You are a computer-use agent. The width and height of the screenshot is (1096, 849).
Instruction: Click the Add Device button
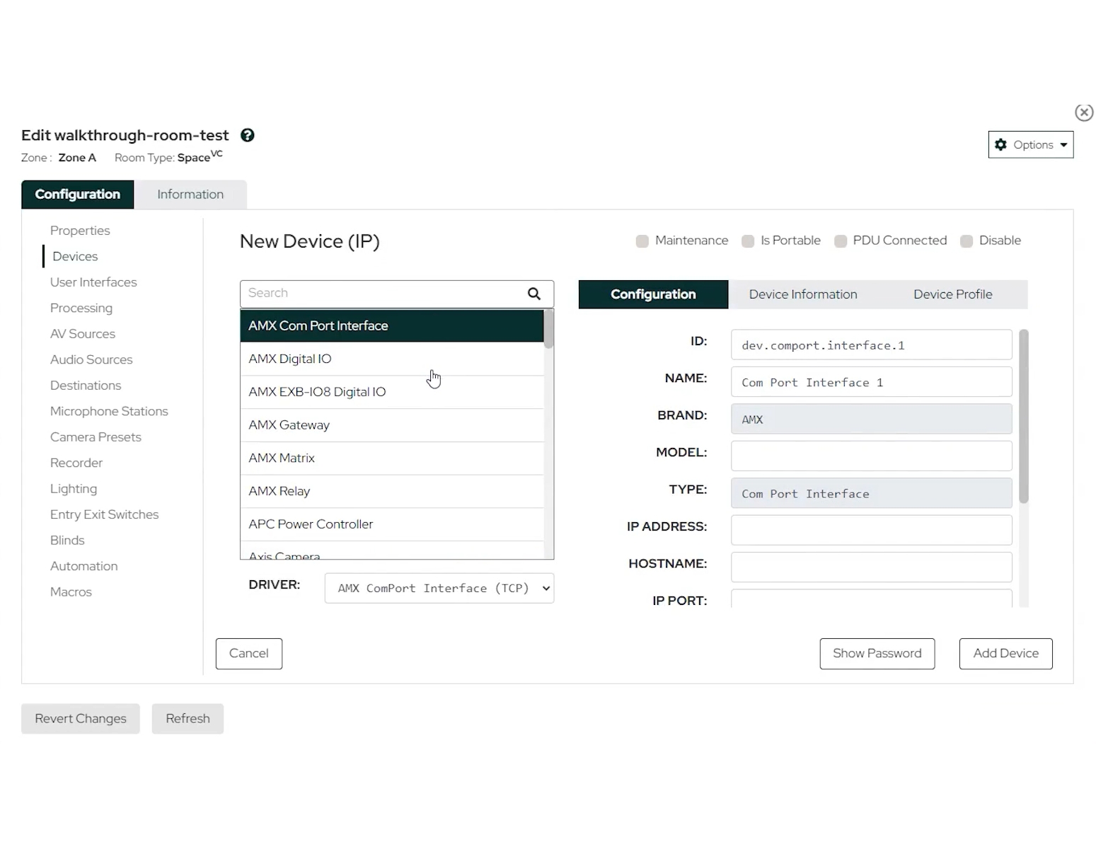click(x=1005, y=654)
